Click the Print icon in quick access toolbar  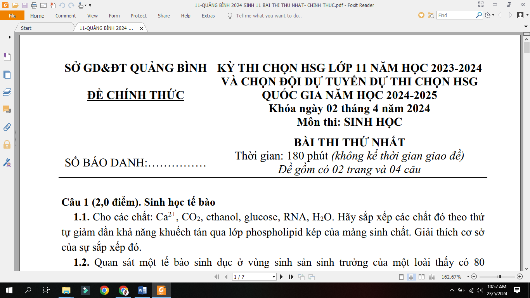(x=34, y=5)
